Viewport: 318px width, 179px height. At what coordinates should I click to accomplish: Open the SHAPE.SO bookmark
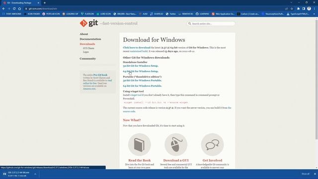[157, 14]
